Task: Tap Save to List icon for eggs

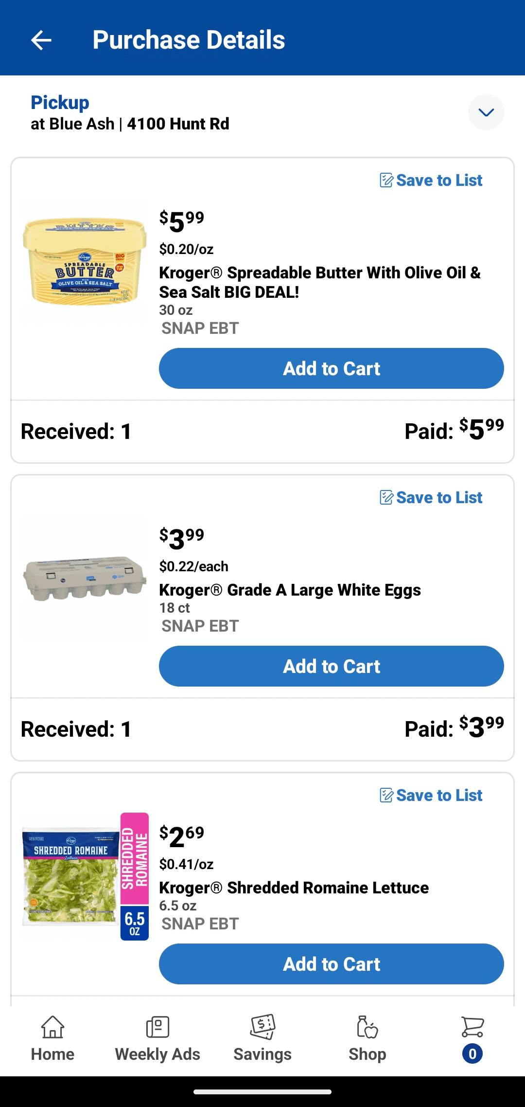Action: [386, 497]
